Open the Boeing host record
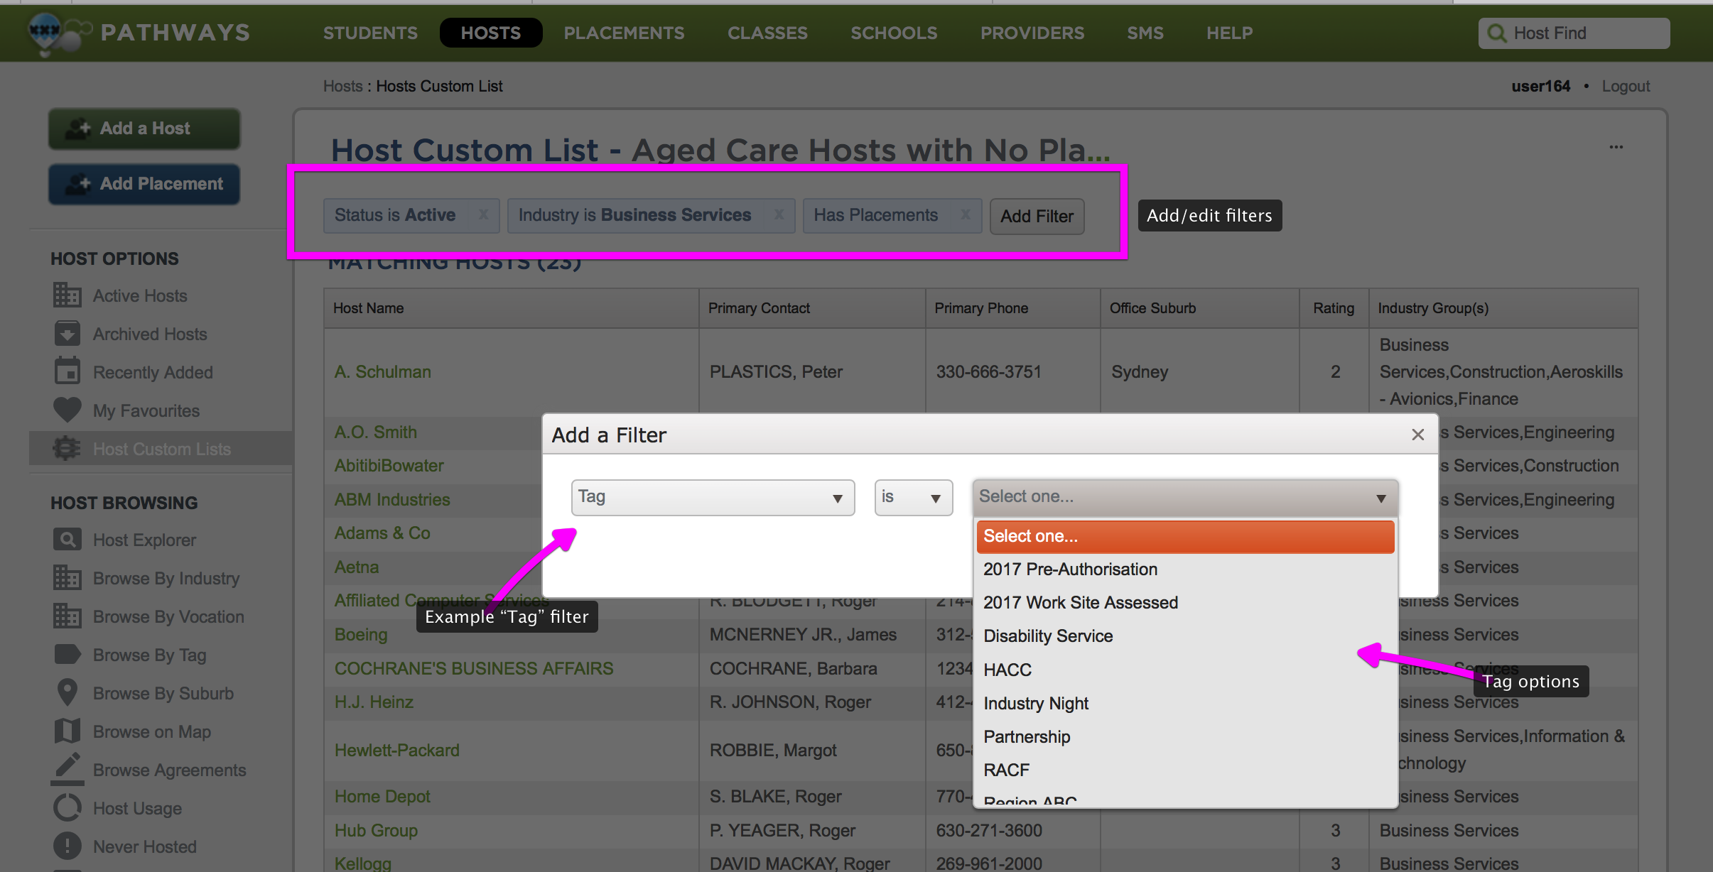The width and height of the screenshot is (1713, 872). tap(360, 634)
